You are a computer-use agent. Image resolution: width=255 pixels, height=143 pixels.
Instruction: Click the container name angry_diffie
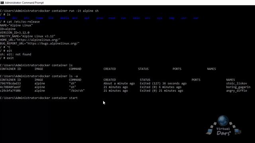pos(236,91)
